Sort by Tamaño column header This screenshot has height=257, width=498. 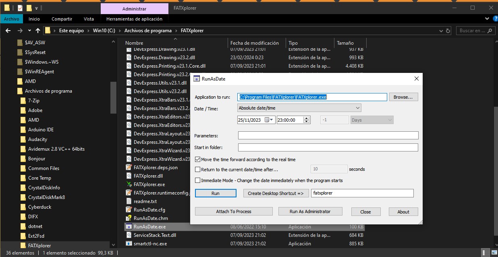click(x=345, y=43)
